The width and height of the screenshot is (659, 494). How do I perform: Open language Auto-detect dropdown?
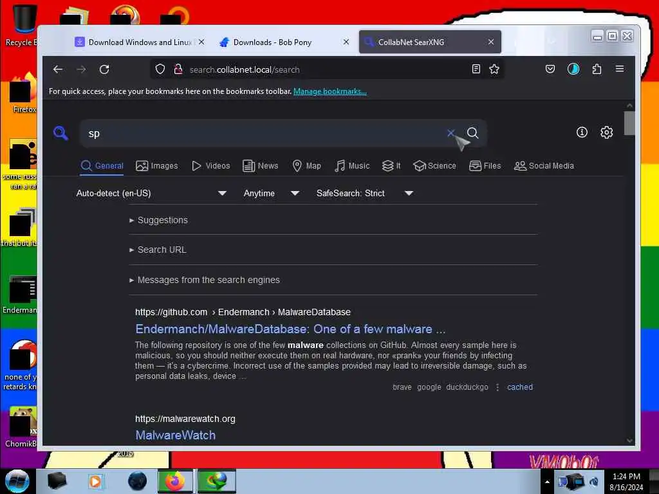151,193
